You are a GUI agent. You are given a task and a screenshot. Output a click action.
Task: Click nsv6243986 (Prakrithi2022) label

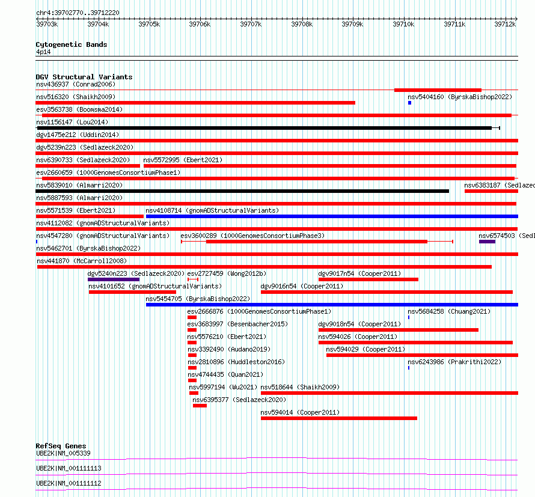(x=454, y=362)
